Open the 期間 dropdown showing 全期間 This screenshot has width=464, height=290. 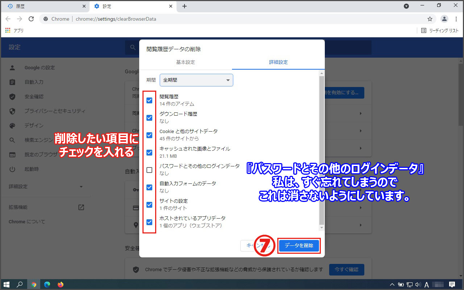click(196, 80)
